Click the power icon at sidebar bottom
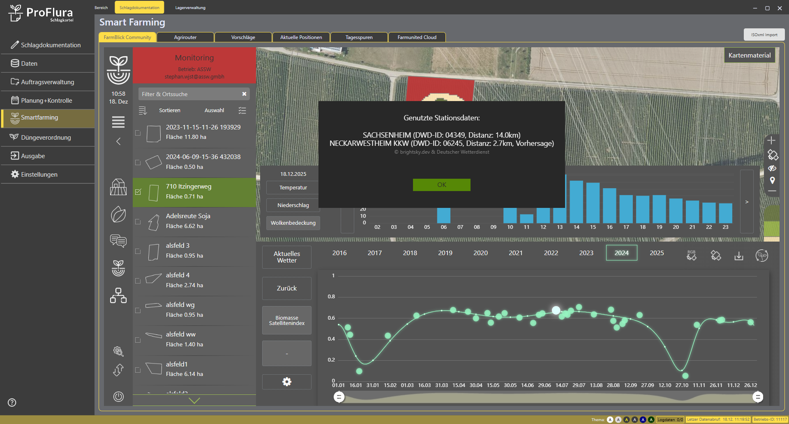789x424 pixels. point(118,396)
